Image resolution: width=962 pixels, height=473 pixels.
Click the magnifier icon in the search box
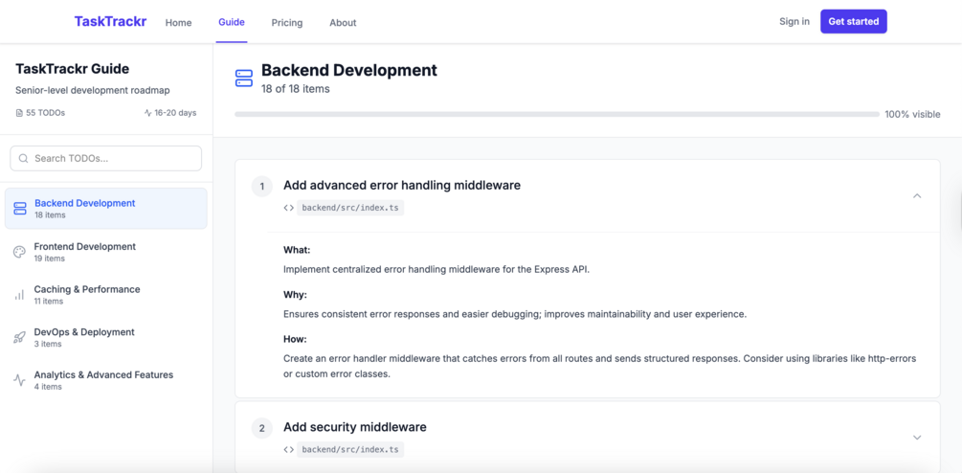tap(24, 158)
